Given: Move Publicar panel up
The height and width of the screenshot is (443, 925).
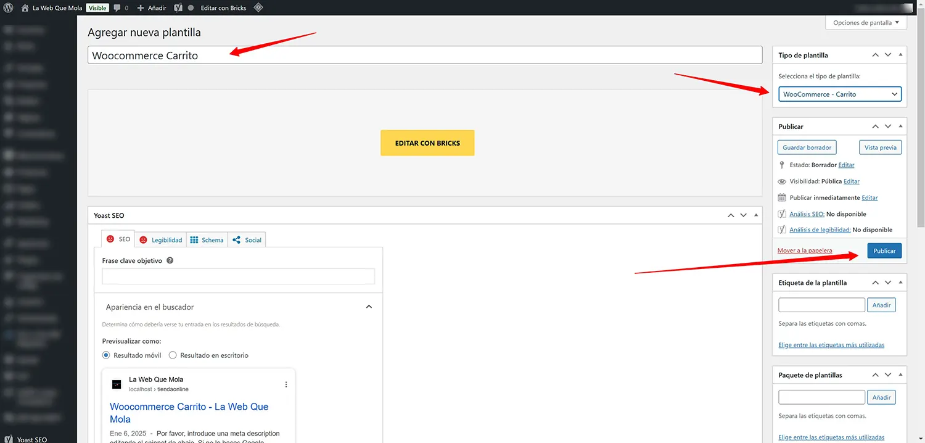Looking at the screenshot, I should tap(875, 126).
